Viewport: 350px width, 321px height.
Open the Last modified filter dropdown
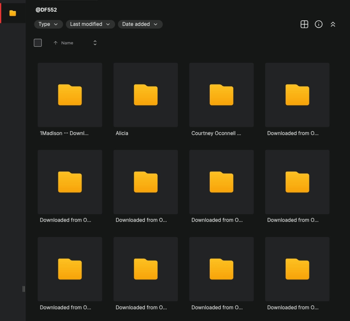point(90,24)
